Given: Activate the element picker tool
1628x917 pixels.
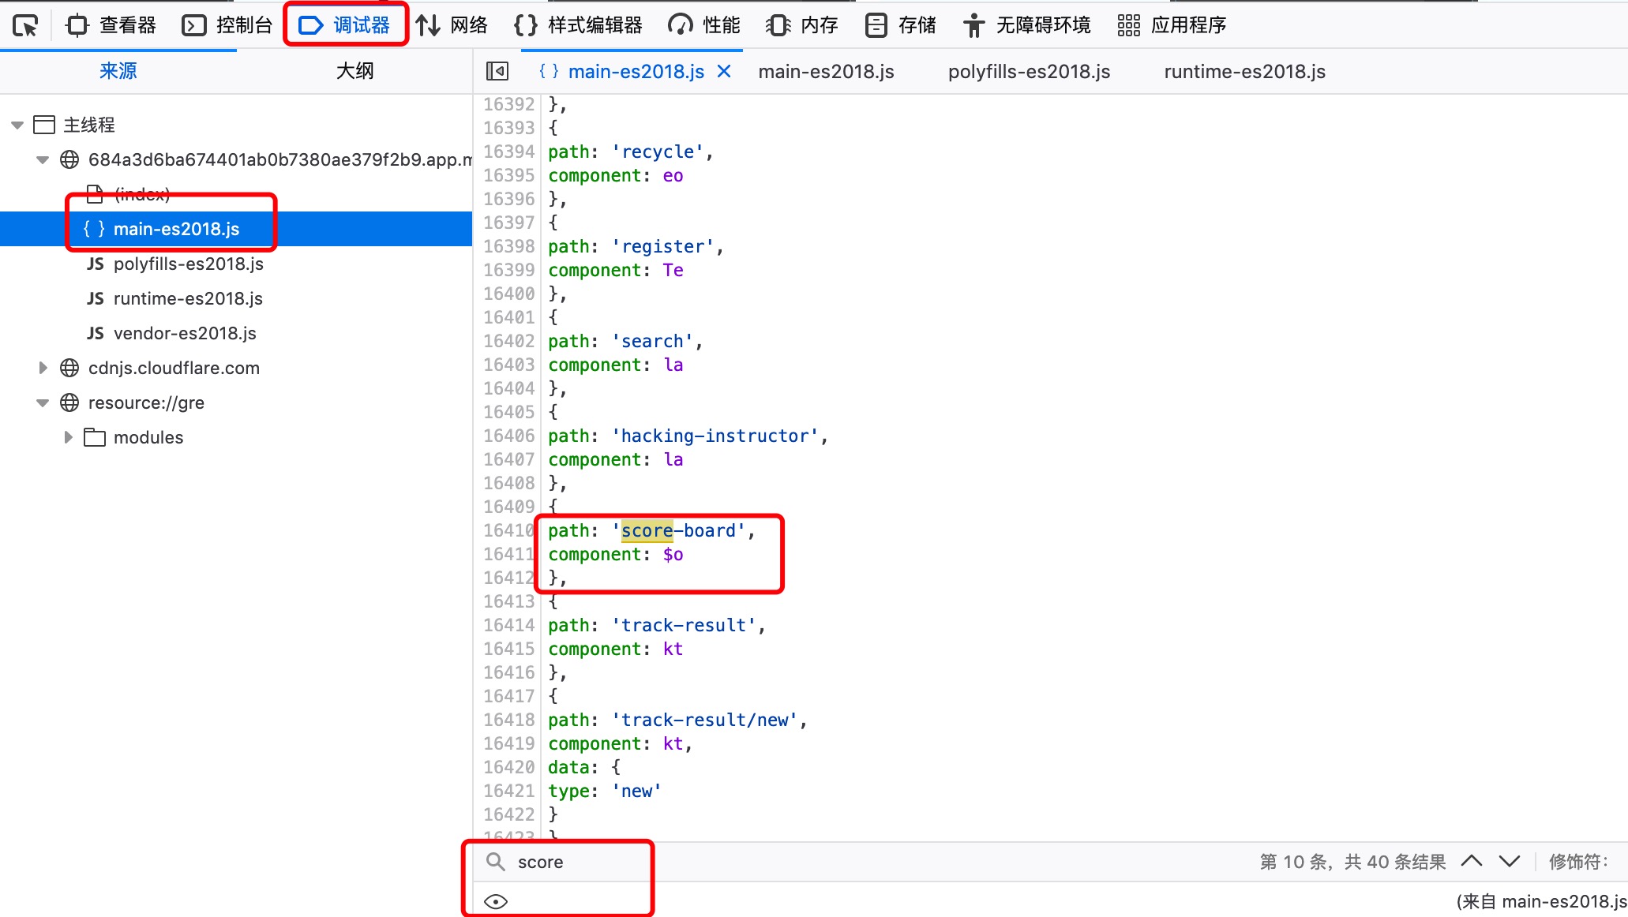Looking at the screenshot, I should (25, 24).
